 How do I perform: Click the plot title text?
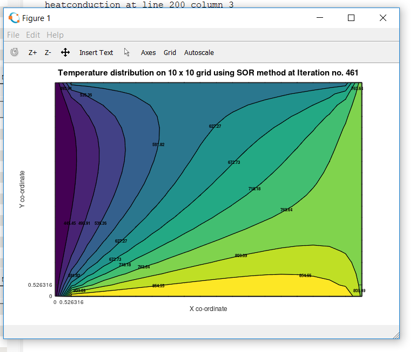click(x=208, y=73)
